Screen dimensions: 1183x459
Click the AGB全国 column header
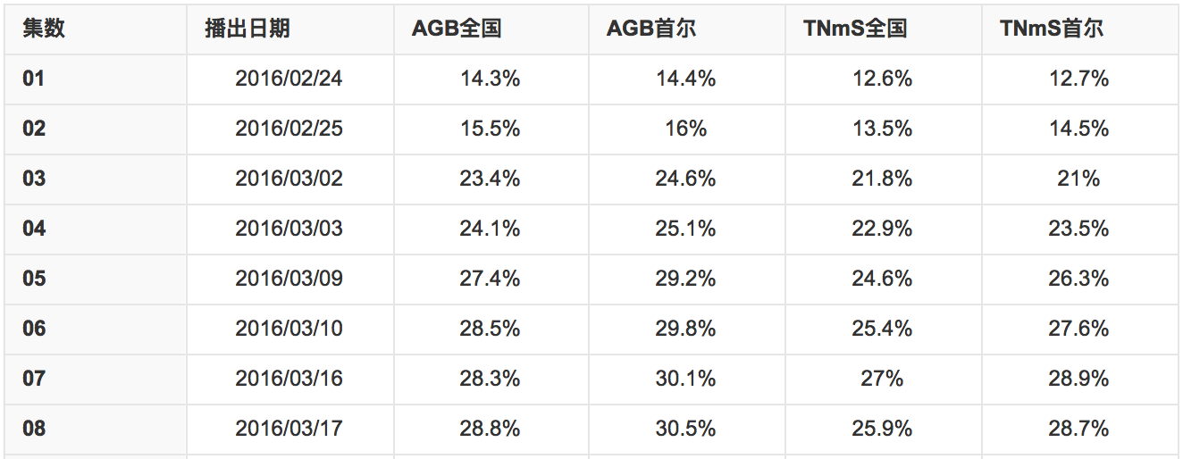tap(457, 29)
